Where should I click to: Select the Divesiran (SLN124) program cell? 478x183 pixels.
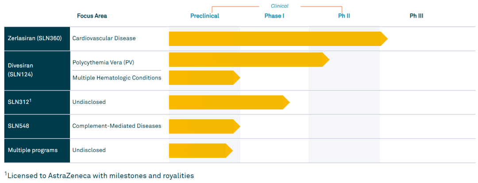tap(37, 71)
